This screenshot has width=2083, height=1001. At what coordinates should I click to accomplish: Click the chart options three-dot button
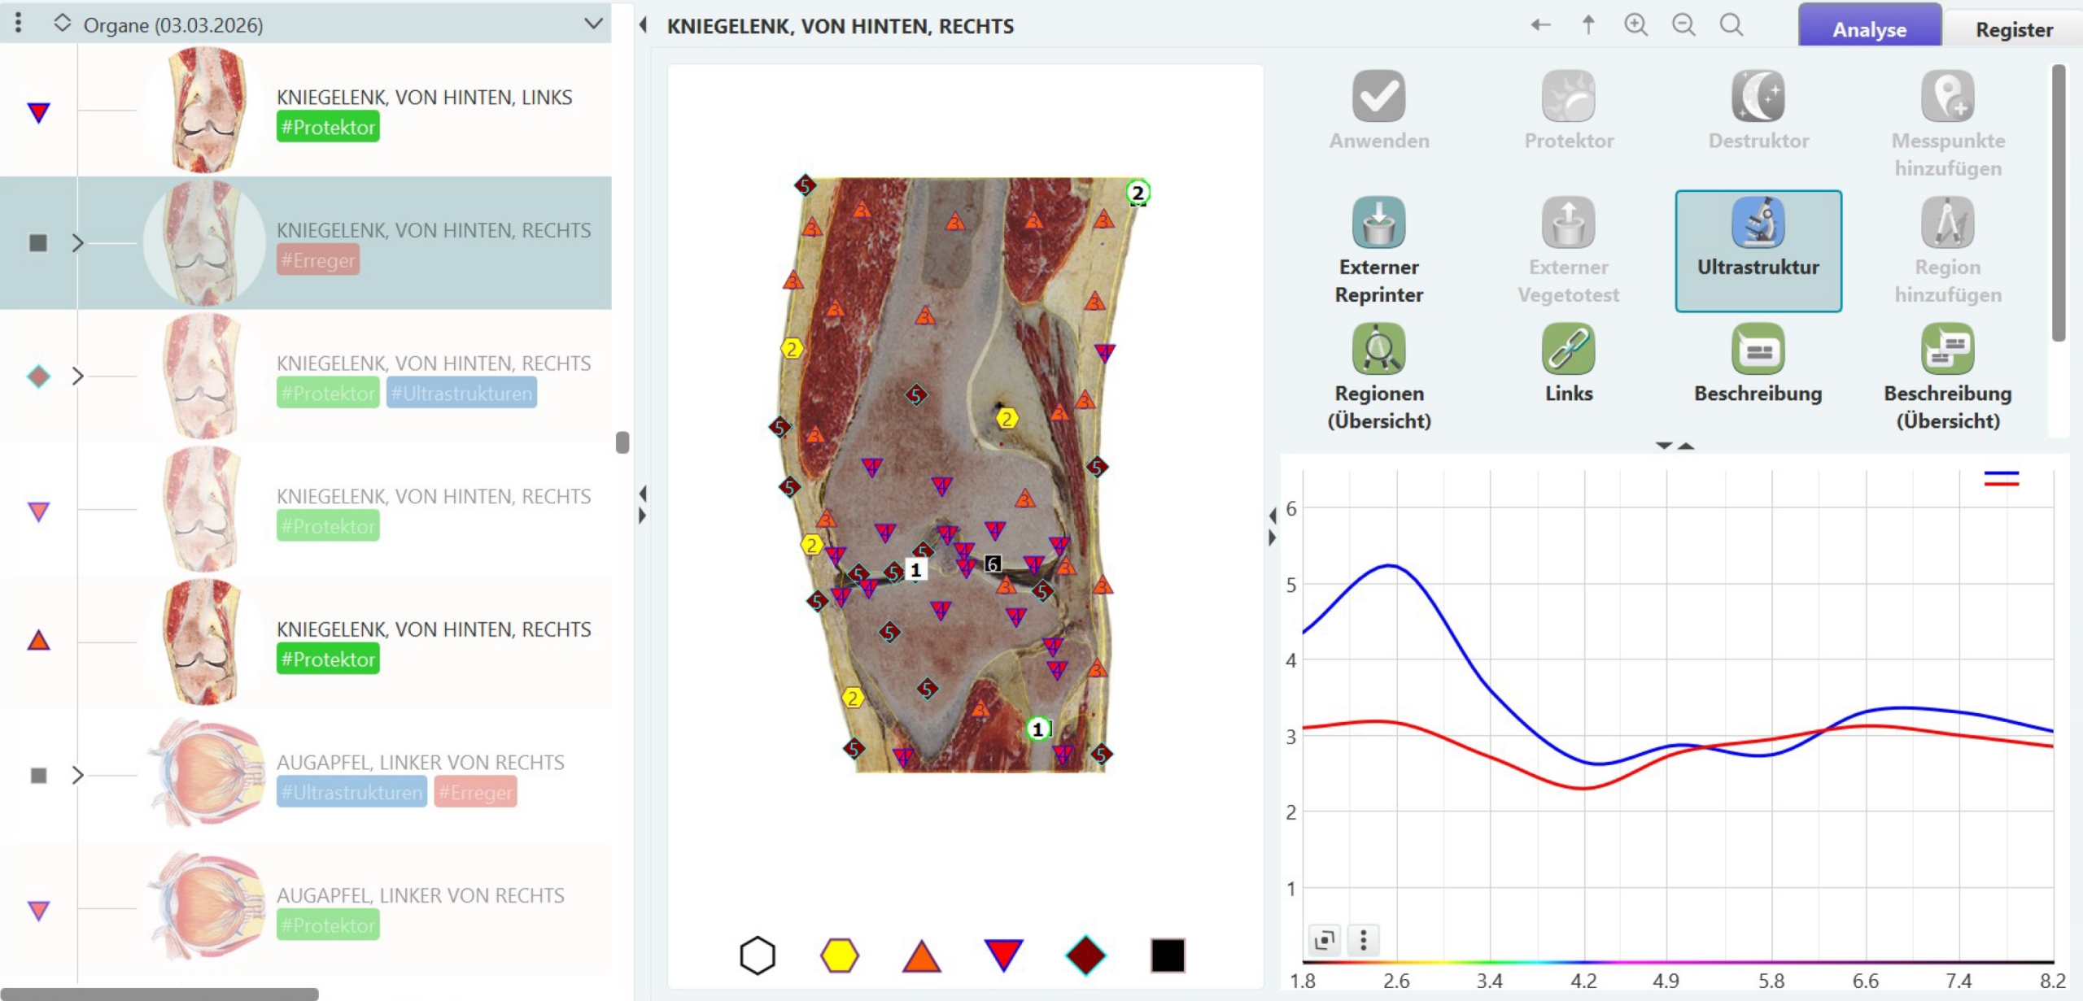1364,940
